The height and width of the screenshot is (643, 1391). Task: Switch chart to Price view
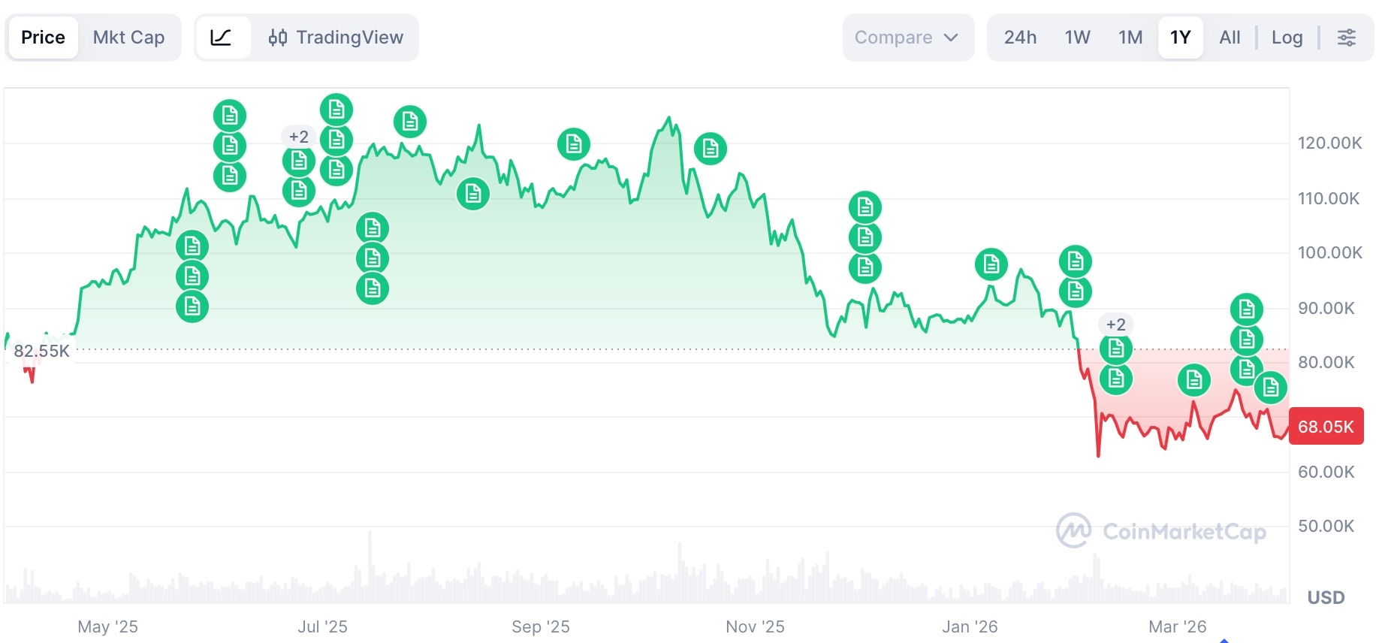tap(43, 38)
